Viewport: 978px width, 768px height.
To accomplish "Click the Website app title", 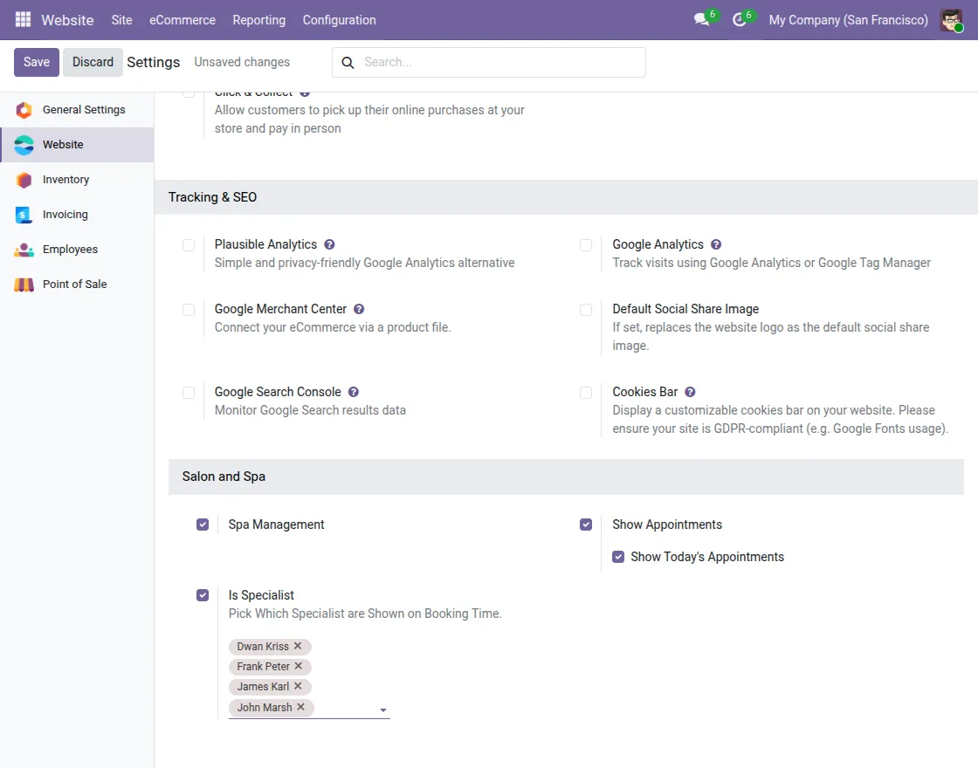I will [x=67, y=20].
